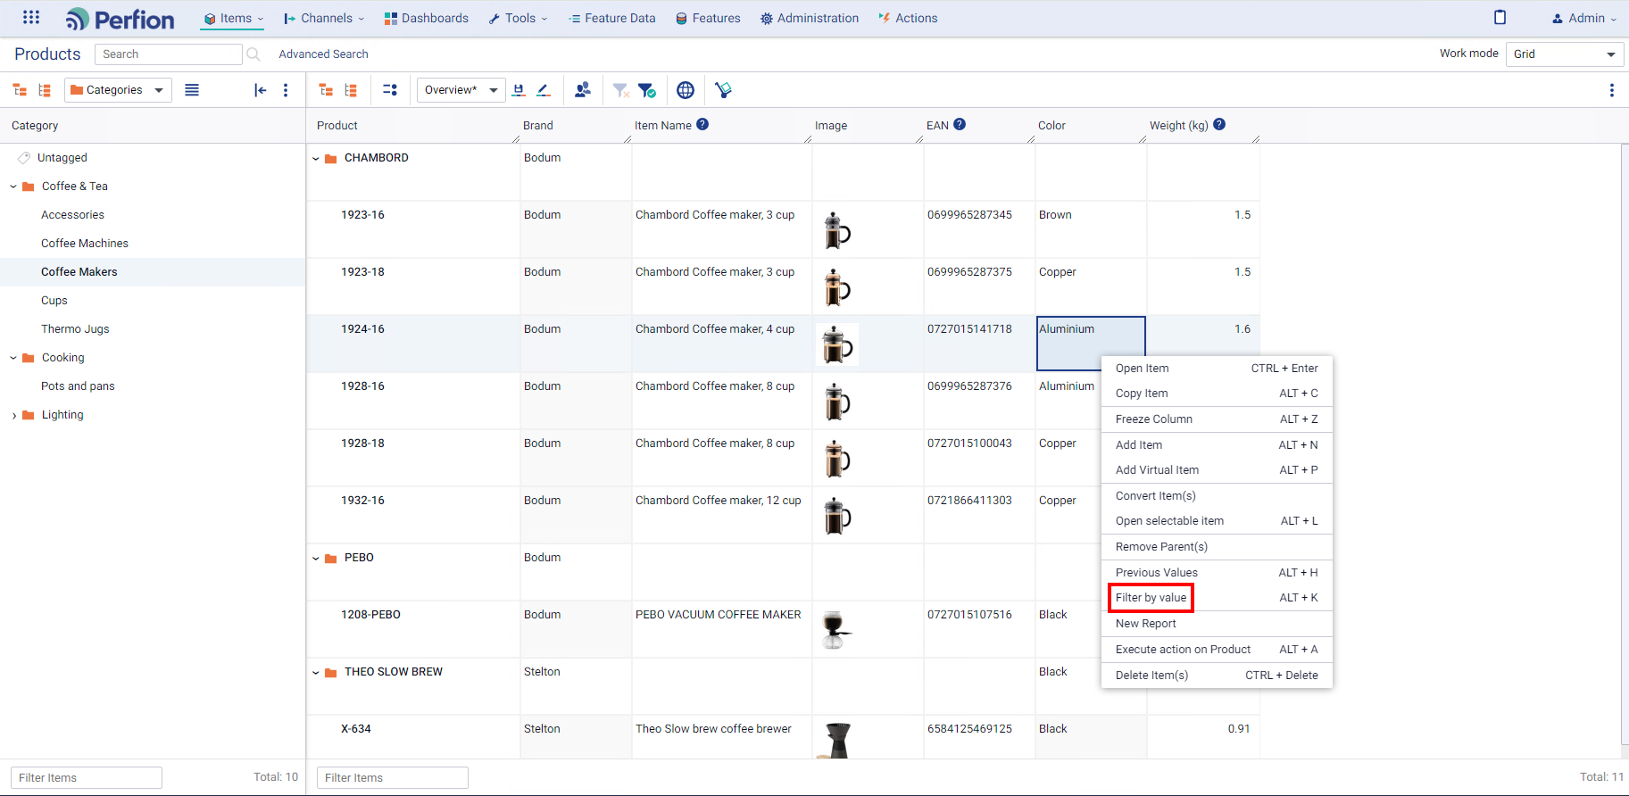
Task: Click the Advanced Search link
Action: tap(323, 54)
